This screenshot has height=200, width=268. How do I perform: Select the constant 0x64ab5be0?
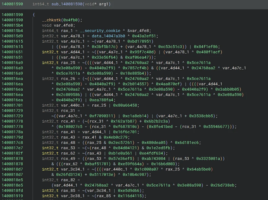tap(198, 169)
